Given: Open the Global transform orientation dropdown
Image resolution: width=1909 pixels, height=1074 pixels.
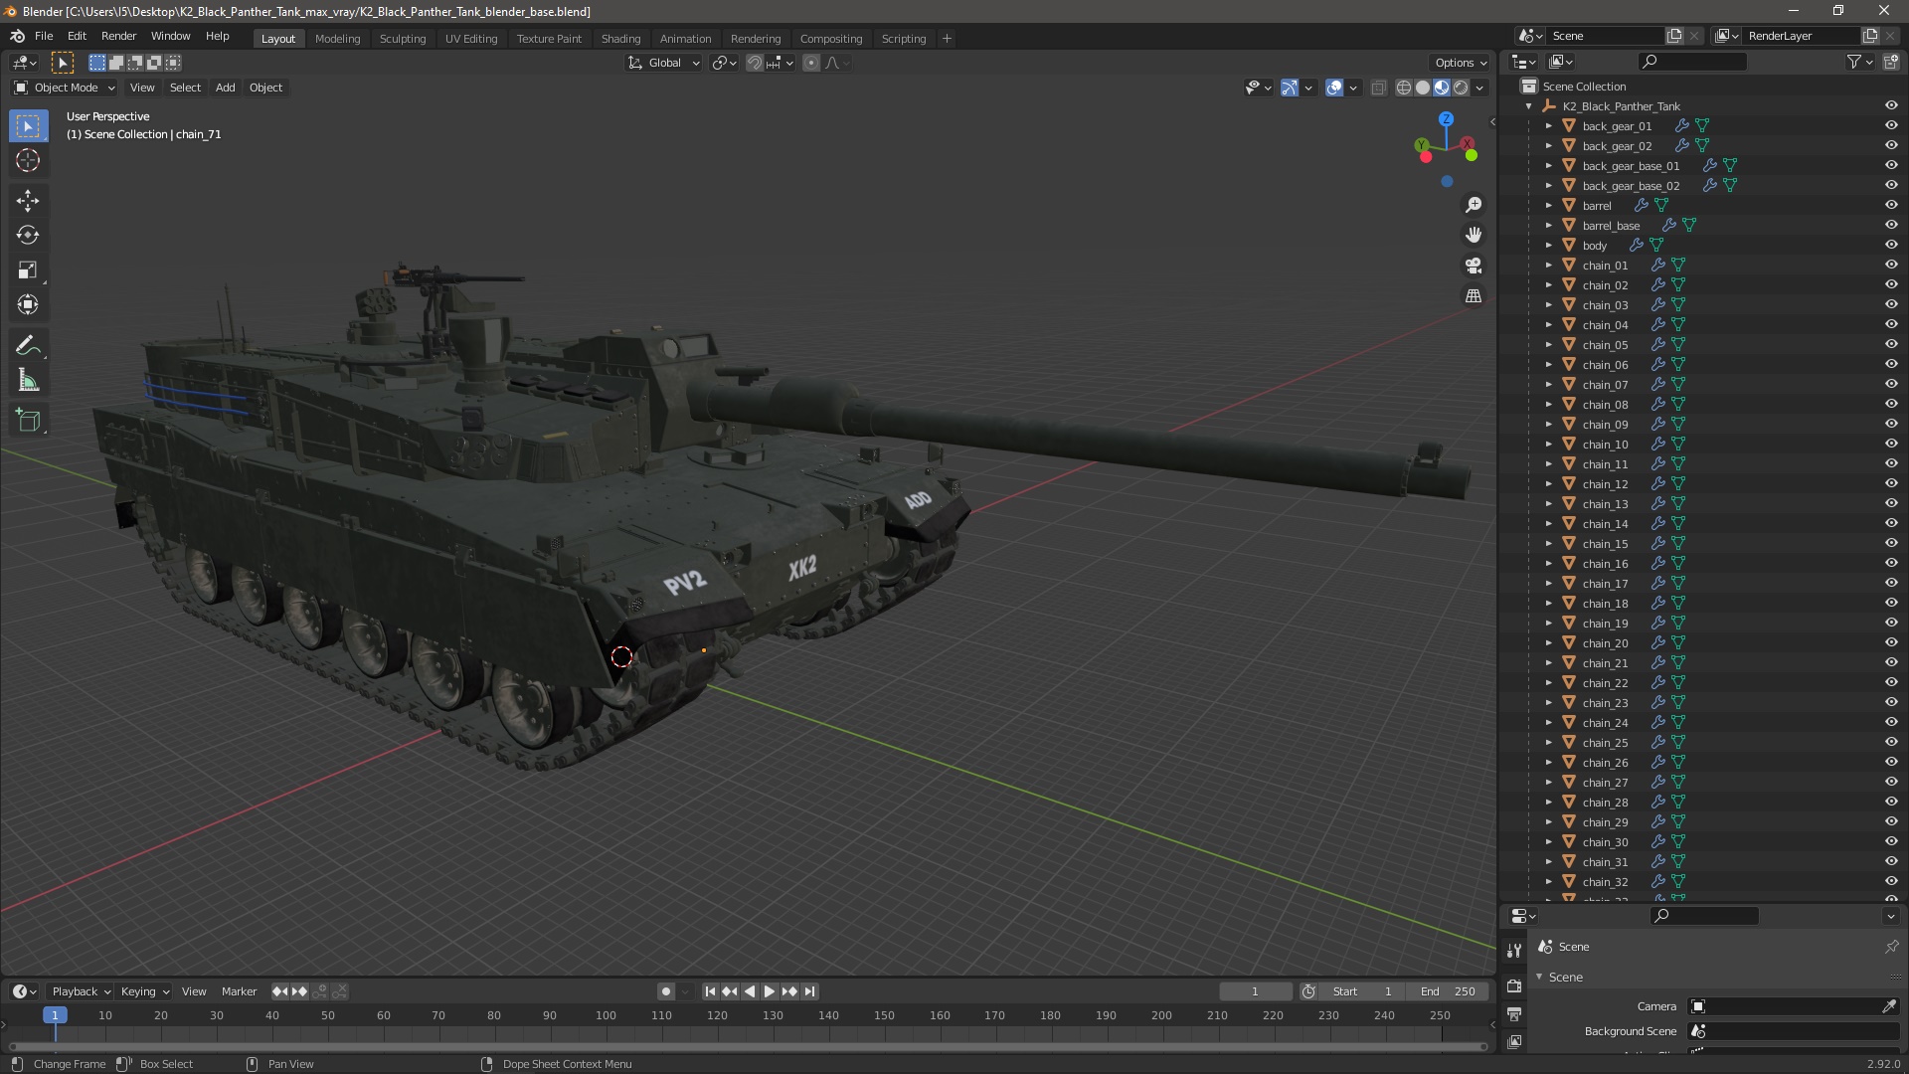Looking at the screenshot, I should click(663, 63).
